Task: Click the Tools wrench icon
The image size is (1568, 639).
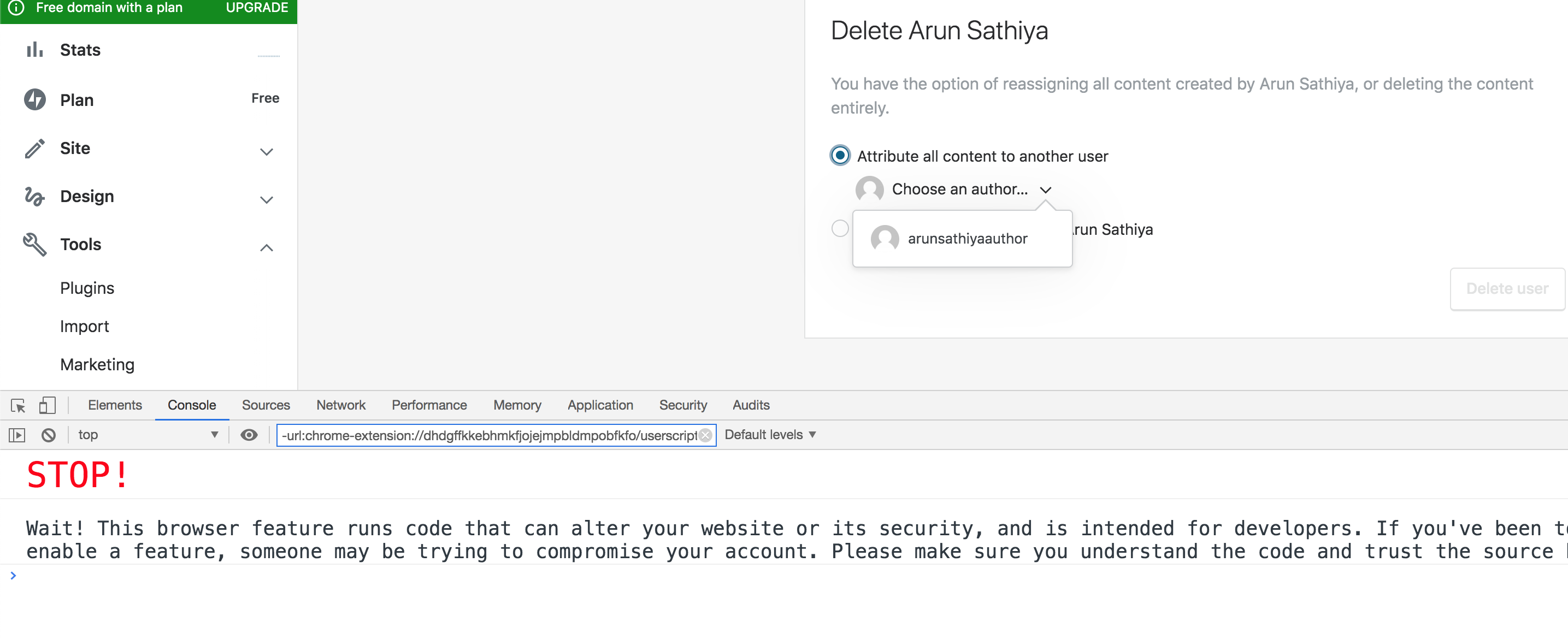Action: pos(36,244)
